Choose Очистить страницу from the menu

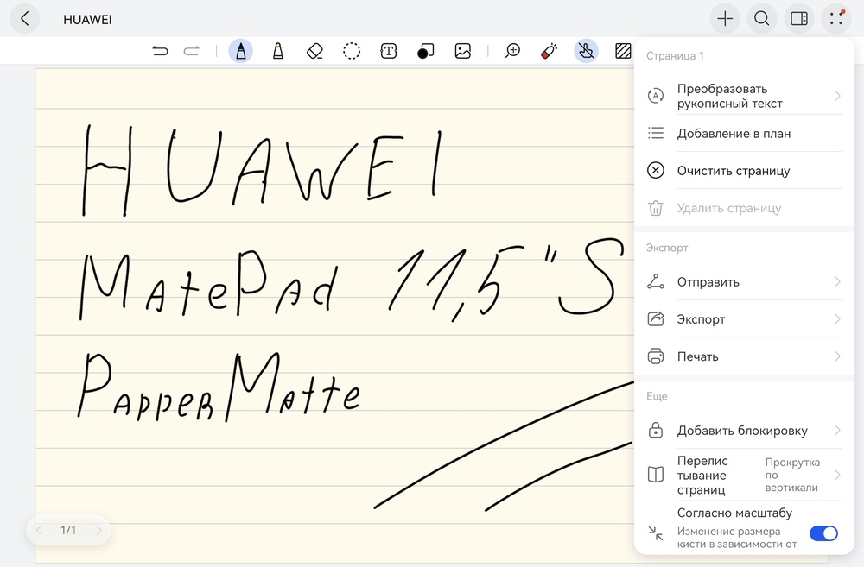(x=733, y=171)
